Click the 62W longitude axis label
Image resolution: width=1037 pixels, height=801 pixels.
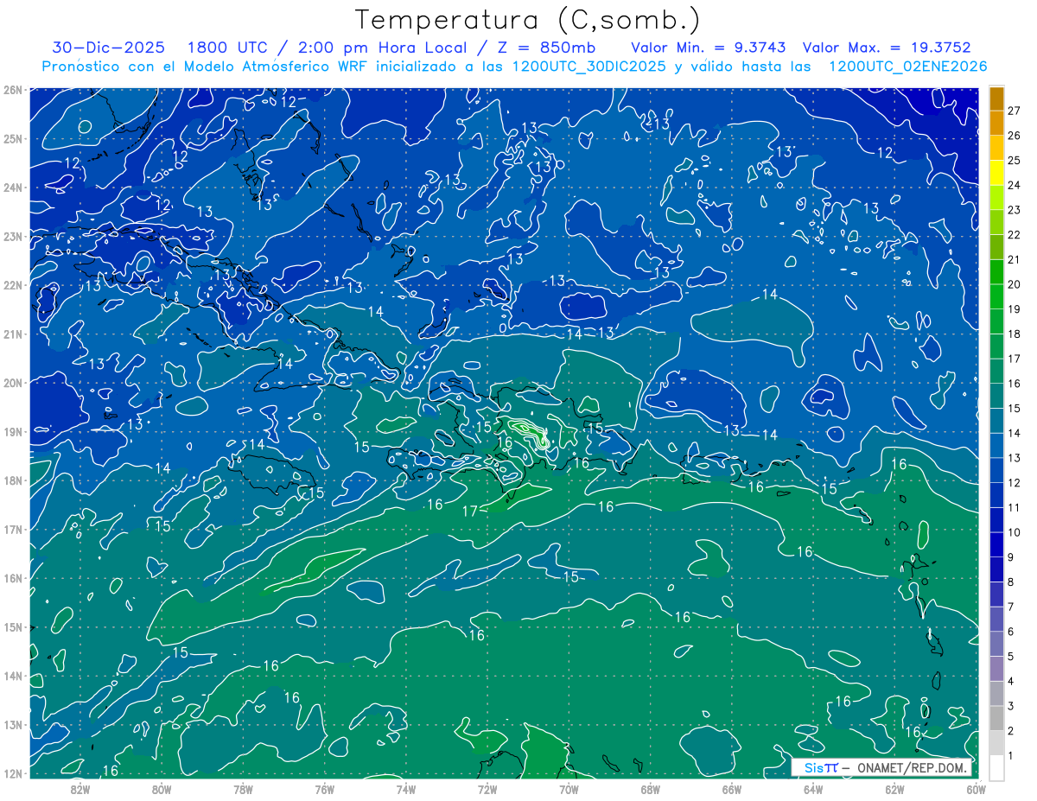pos(894,789)
